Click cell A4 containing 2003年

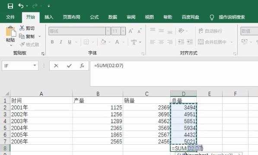(x=41, y=121)
